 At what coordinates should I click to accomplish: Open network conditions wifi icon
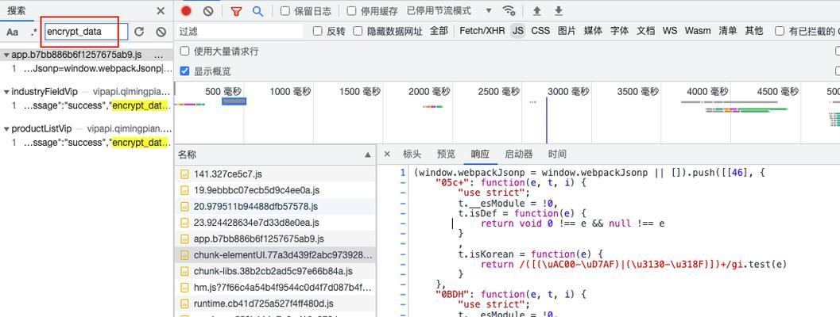[x=509, y=10]
